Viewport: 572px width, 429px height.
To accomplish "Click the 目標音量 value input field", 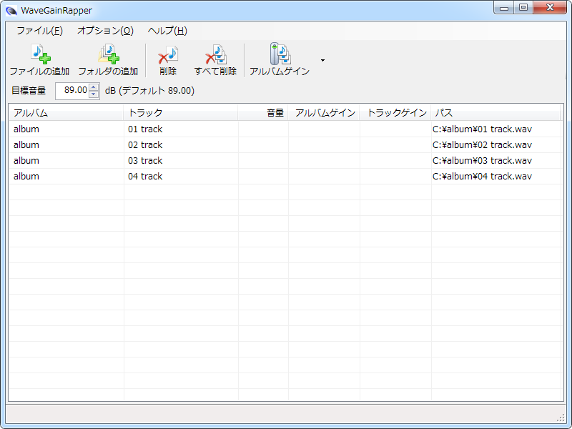I will pos(71,91).
